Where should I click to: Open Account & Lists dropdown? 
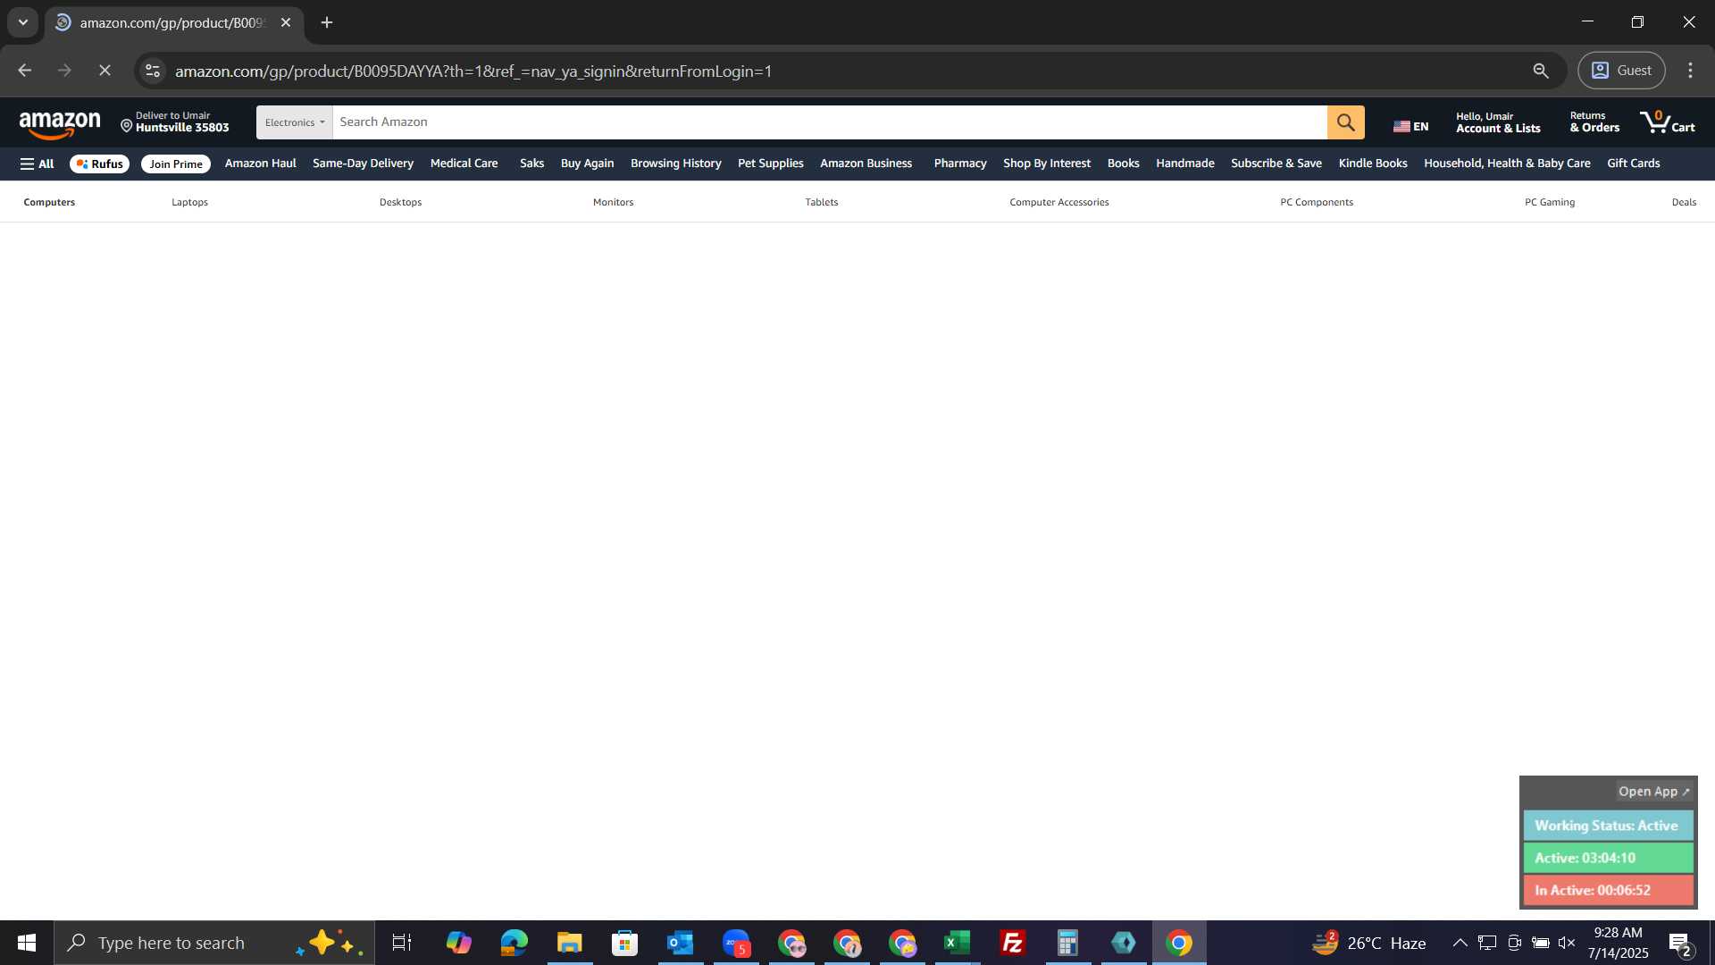[1498, 122]
